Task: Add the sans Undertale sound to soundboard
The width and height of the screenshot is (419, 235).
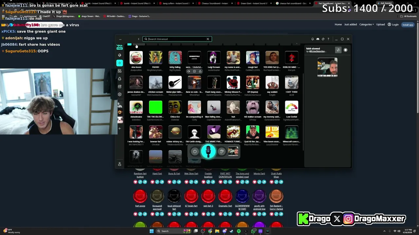Action: tap(194, 71)
